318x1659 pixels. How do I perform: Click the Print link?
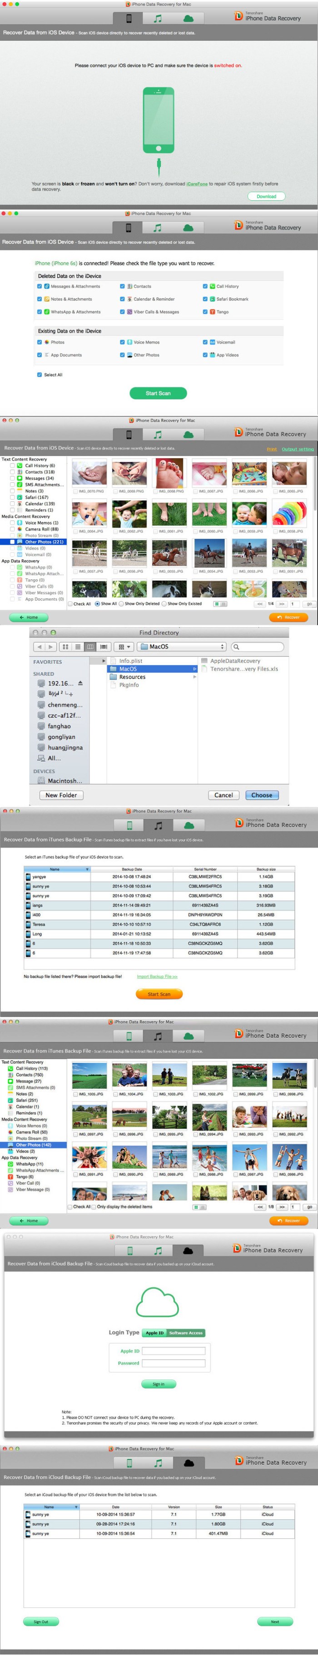tap(272, 449)
